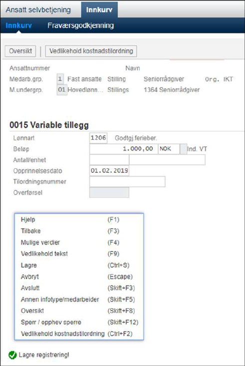Click the wide Antall/enhet unit field
The height and width of the screenshot is (366, 245).
click(167, 160)
